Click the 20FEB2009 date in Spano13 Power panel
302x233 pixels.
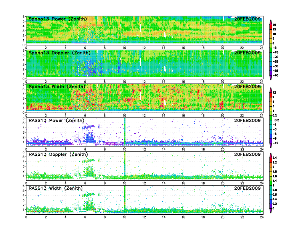(247, 19)
